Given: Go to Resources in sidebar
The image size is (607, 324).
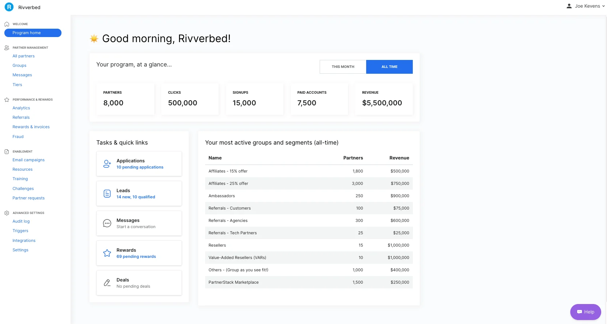Looking at the screenshot, I should click(23, 169).
